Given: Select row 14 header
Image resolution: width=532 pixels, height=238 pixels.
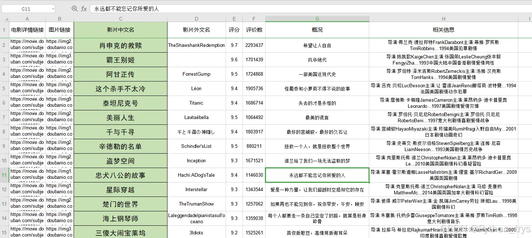Looking at the screenshot, I should pos(4,219).
